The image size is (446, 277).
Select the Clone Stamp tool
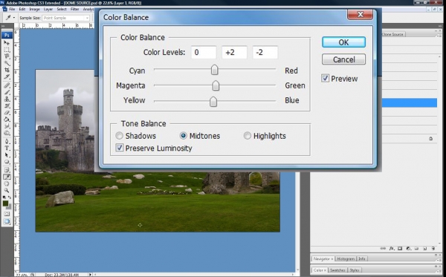pyautogui.click(x=7, y=100)
